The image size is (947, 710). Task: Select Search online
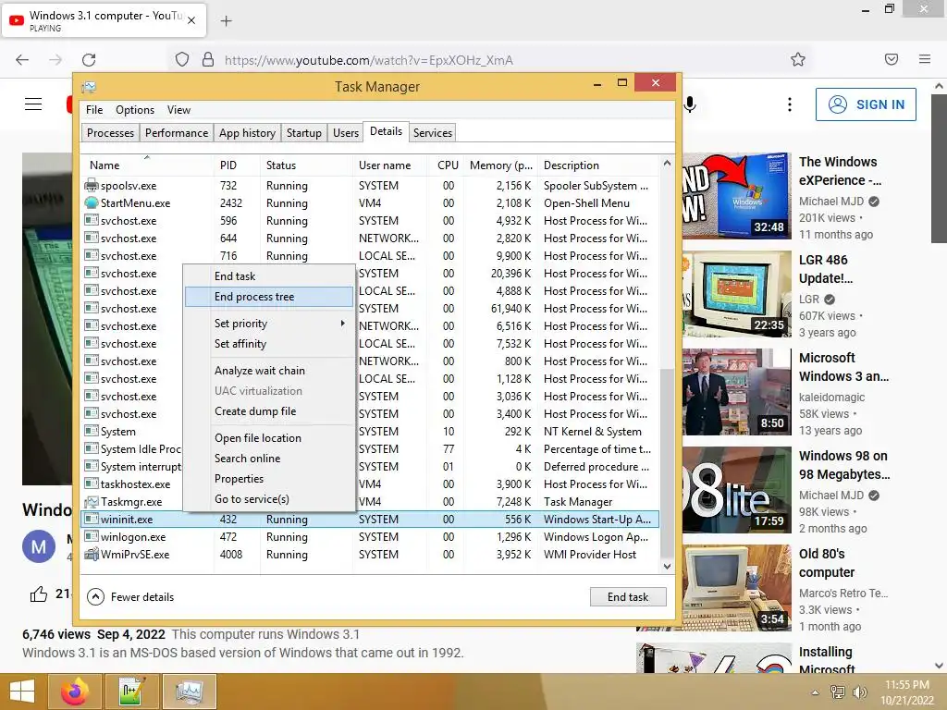(269, 459)
